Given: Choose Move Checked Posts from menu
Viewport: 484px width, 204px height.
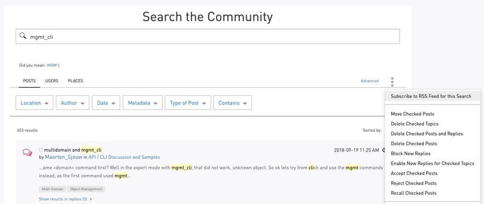Looking at the screenshot, I should coord(412,114).
